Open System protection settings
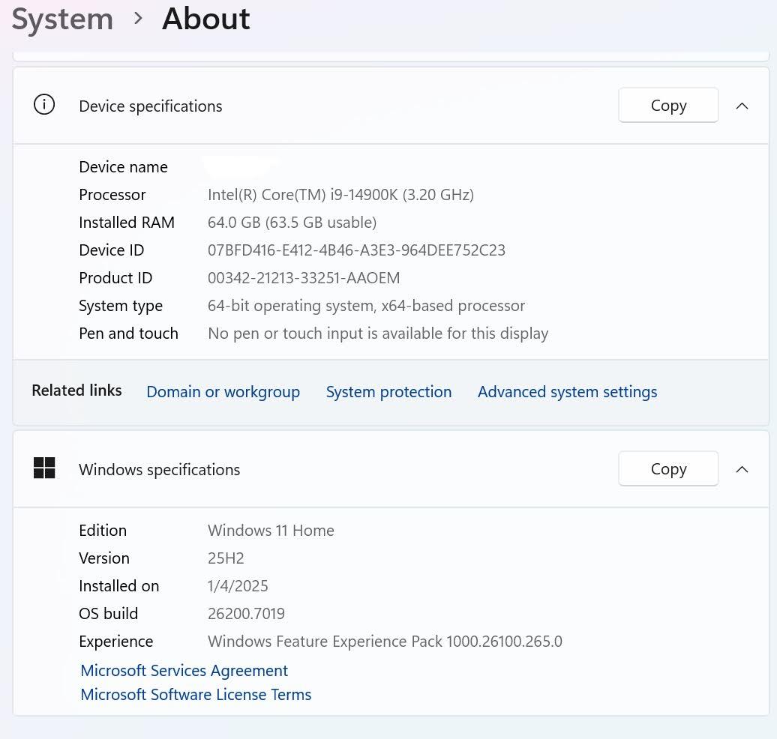This screenshot has height=739, width=777. [388, 392]
